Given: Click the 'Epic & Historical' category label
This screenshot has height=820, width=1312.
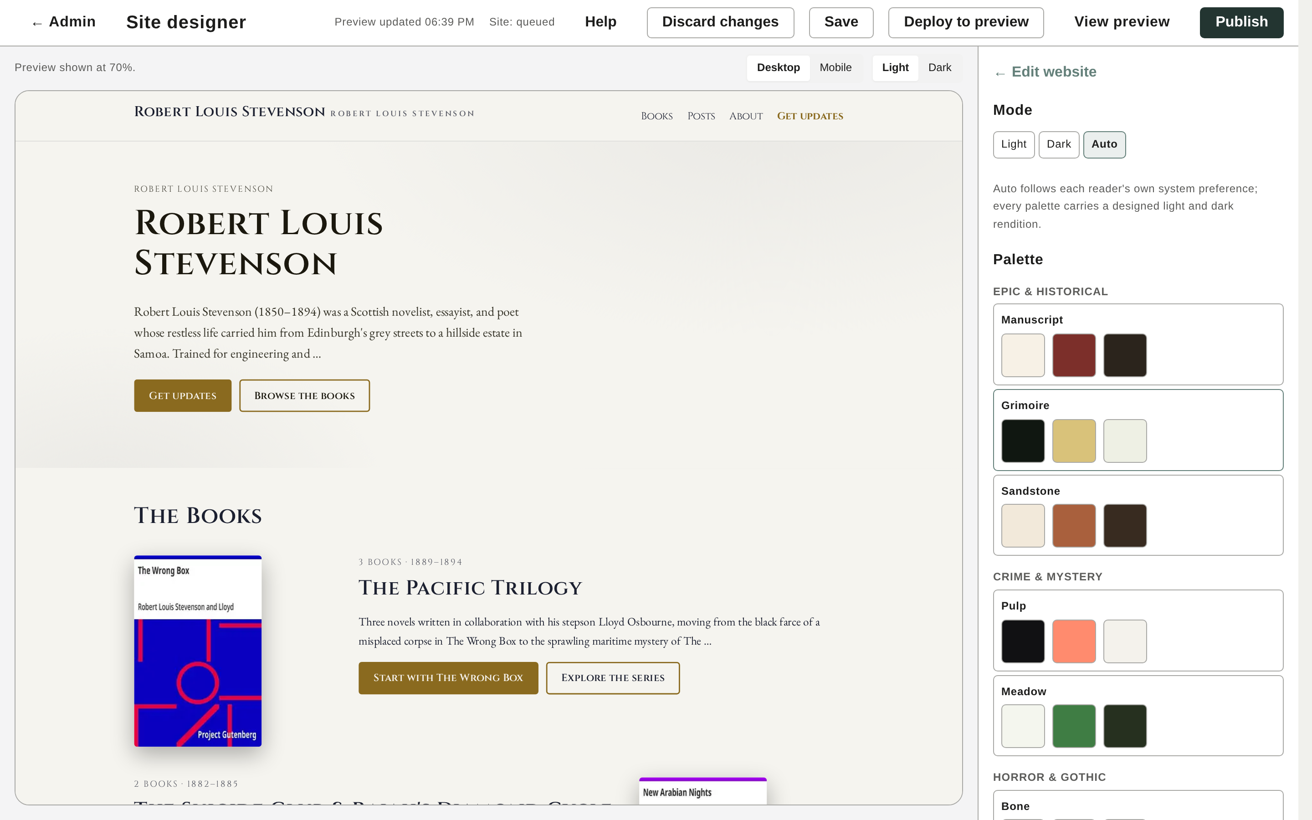Looking at the screenshot, I should [x=1050, y=292].
